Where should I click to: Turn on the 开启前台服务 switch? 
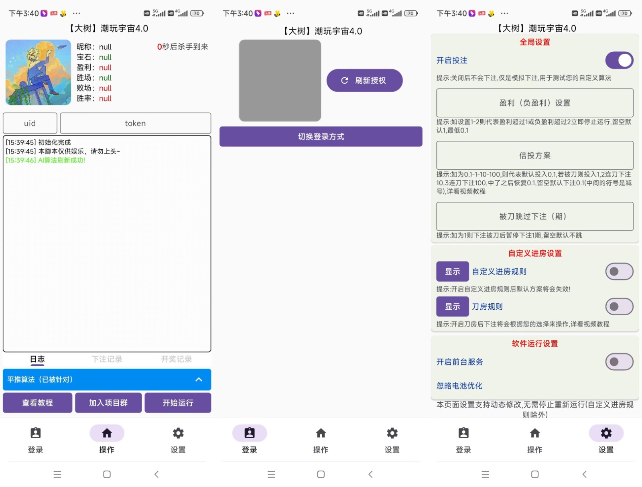pyautogui.click(x=619, y=362)
